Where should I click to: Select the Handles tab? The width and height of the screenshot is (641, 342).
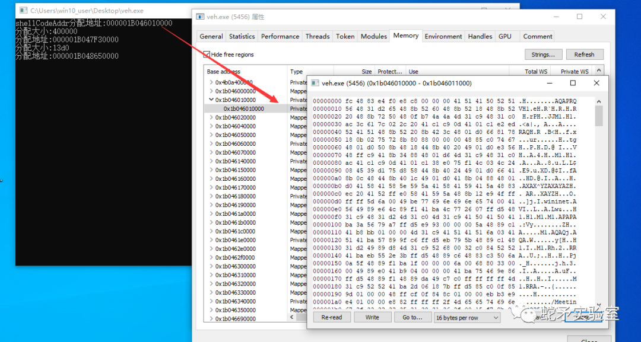(x=480, y=36)
